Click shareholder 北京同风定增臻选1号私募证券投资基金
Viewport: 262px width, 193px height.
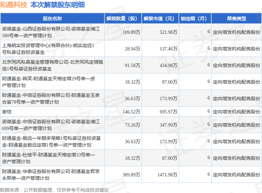(x=52, y=65)
